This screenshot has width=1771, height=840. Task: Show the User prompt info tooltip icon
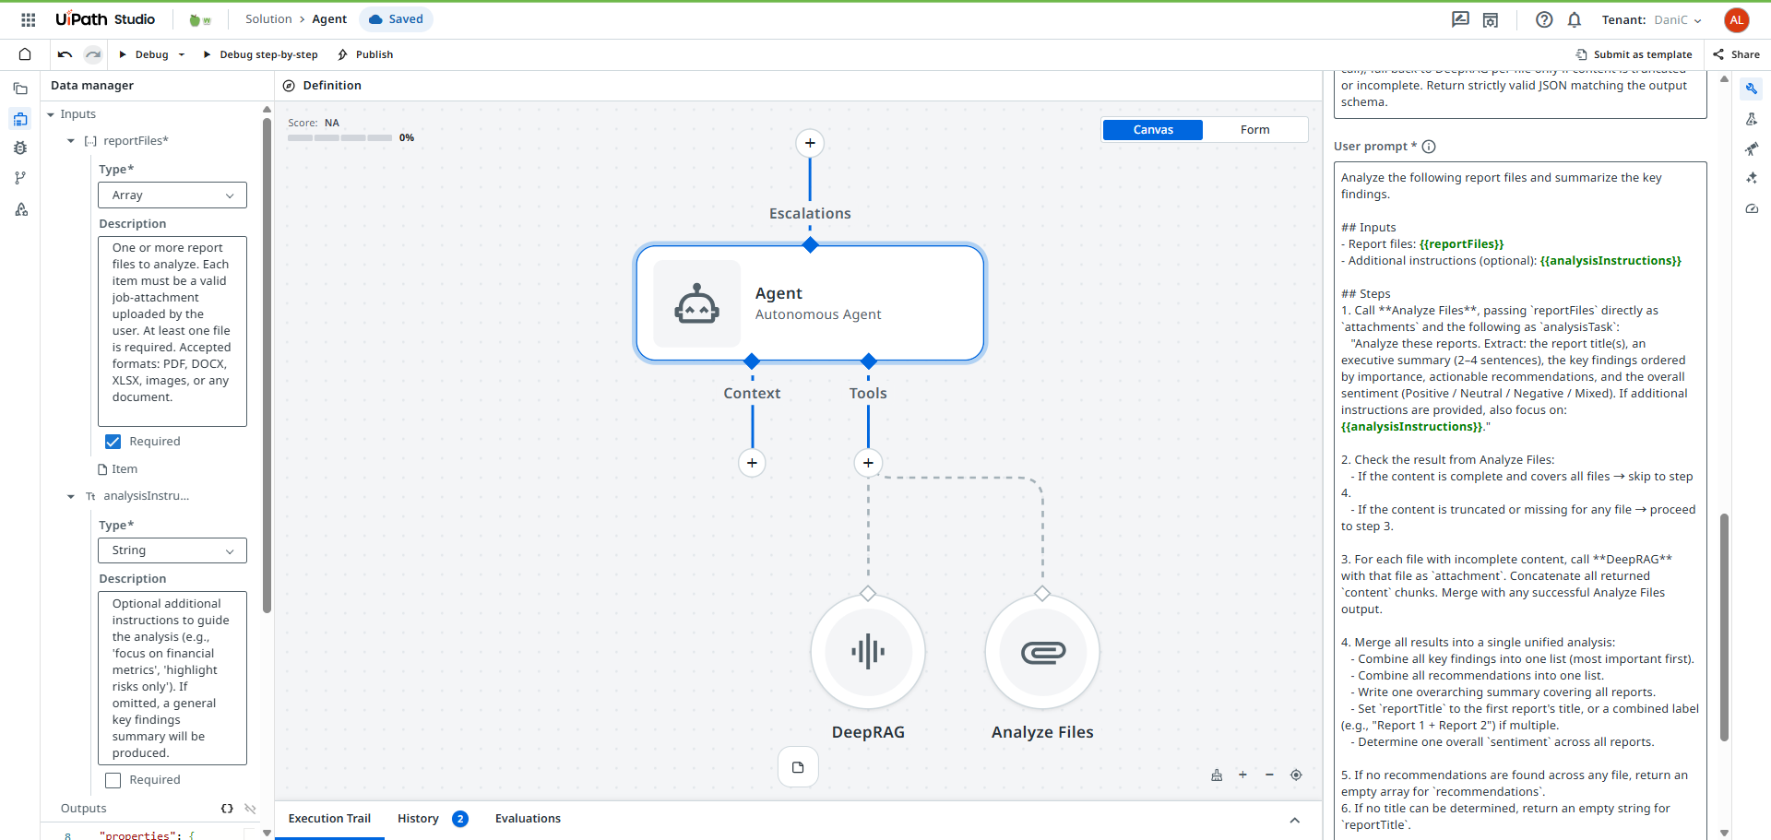click(x=1429, y=147)
